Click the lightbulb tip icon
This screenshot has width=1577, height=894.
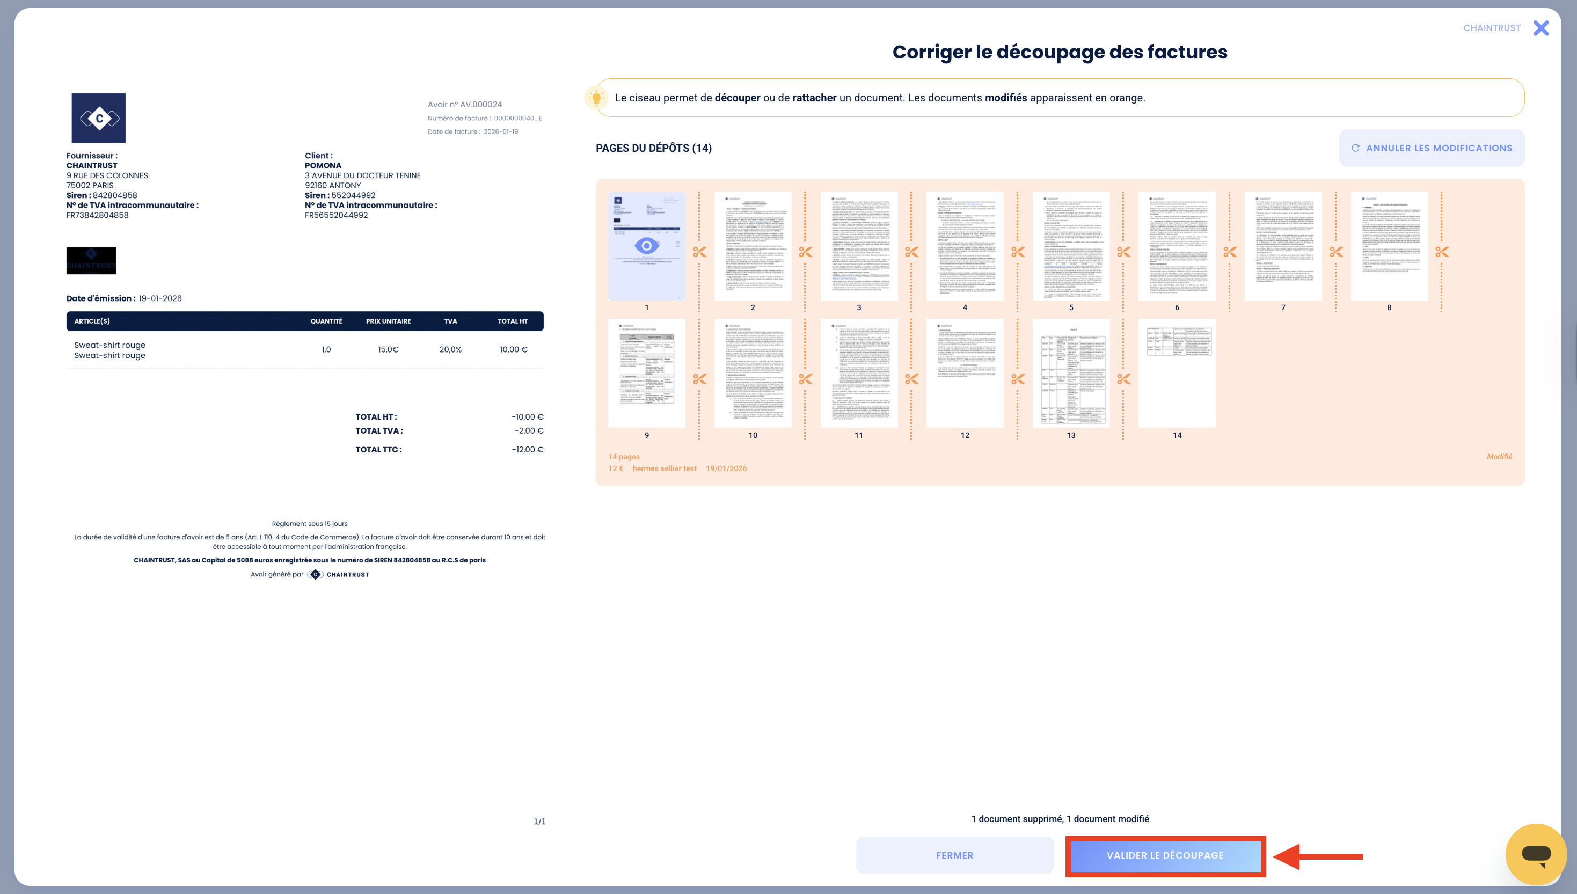coord(596,98)
